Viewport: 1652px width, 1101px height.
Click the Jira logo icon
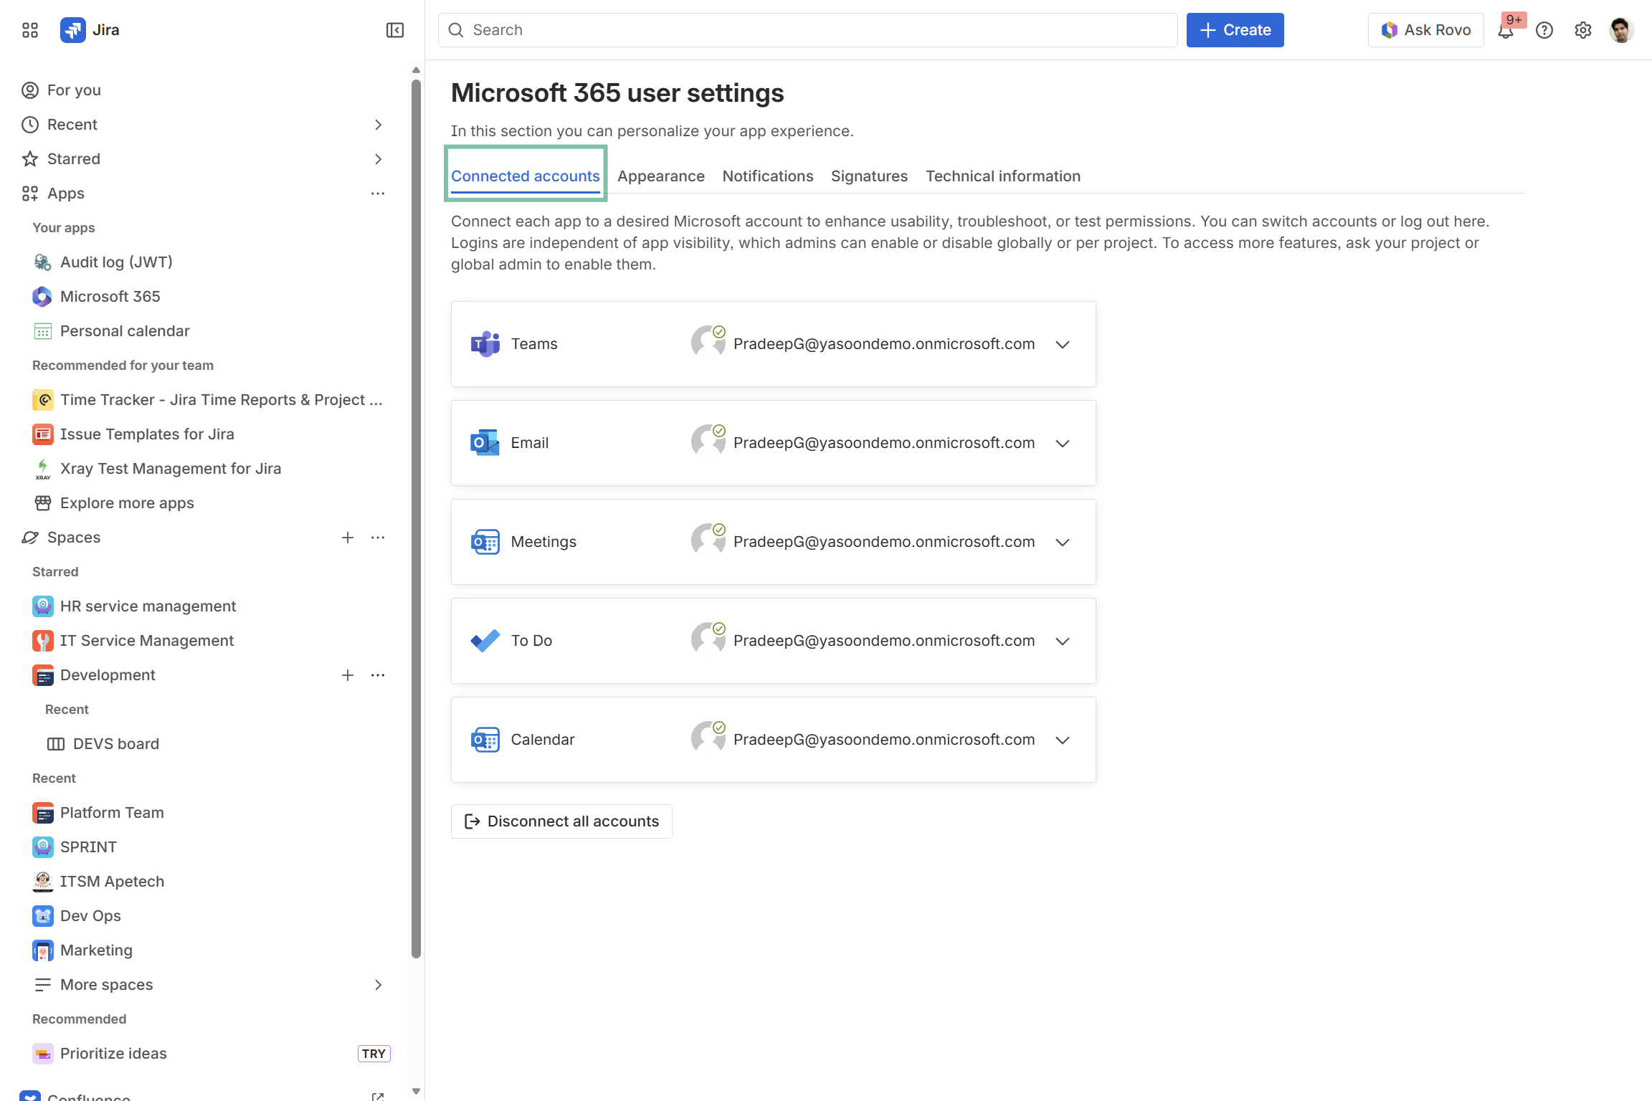click(73, 30)
